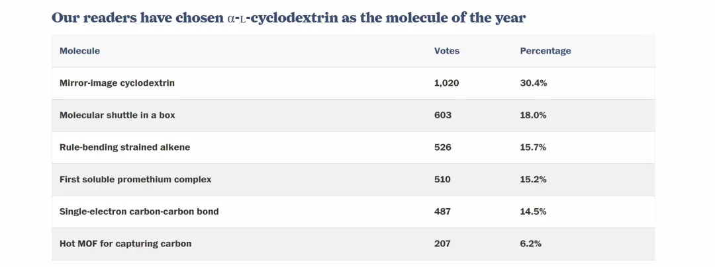Click the Molecule column header
Viewport: 715px width, 267px height.
coord(80,51)
